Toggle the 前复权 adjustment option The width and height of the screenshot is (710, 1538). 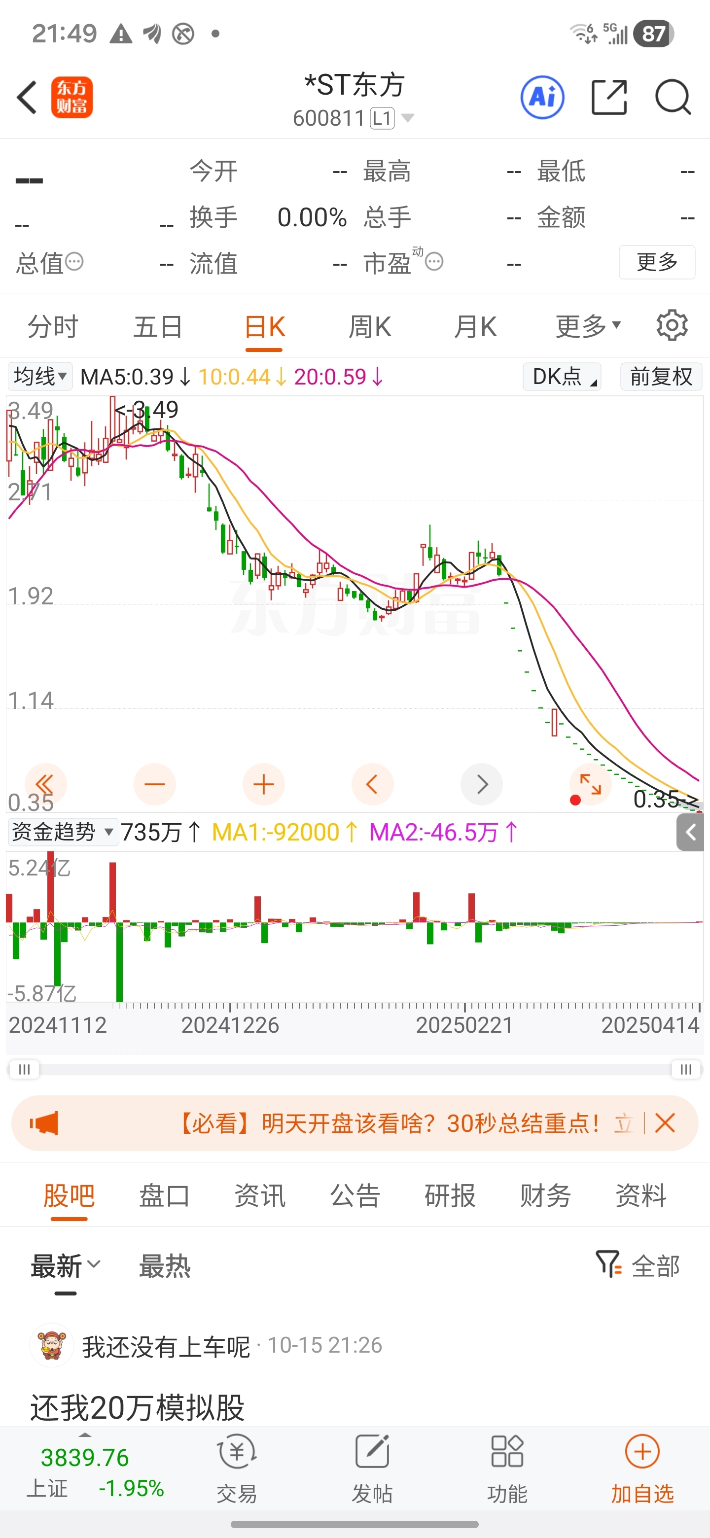click(661, 377)
